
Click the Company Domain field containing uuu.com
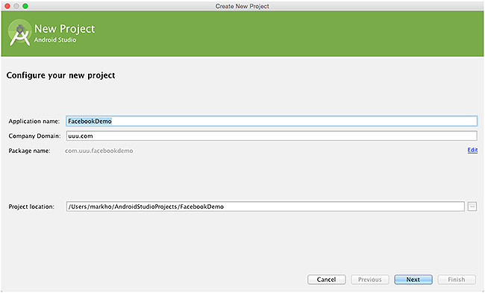pos(272,136)
